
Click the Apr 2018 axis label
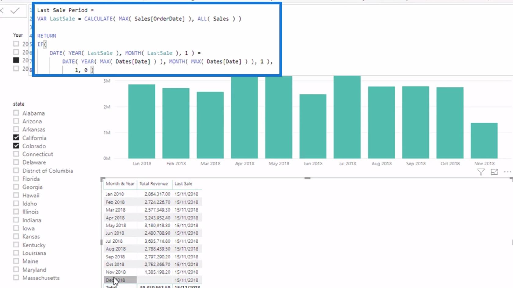pos(245,163)
